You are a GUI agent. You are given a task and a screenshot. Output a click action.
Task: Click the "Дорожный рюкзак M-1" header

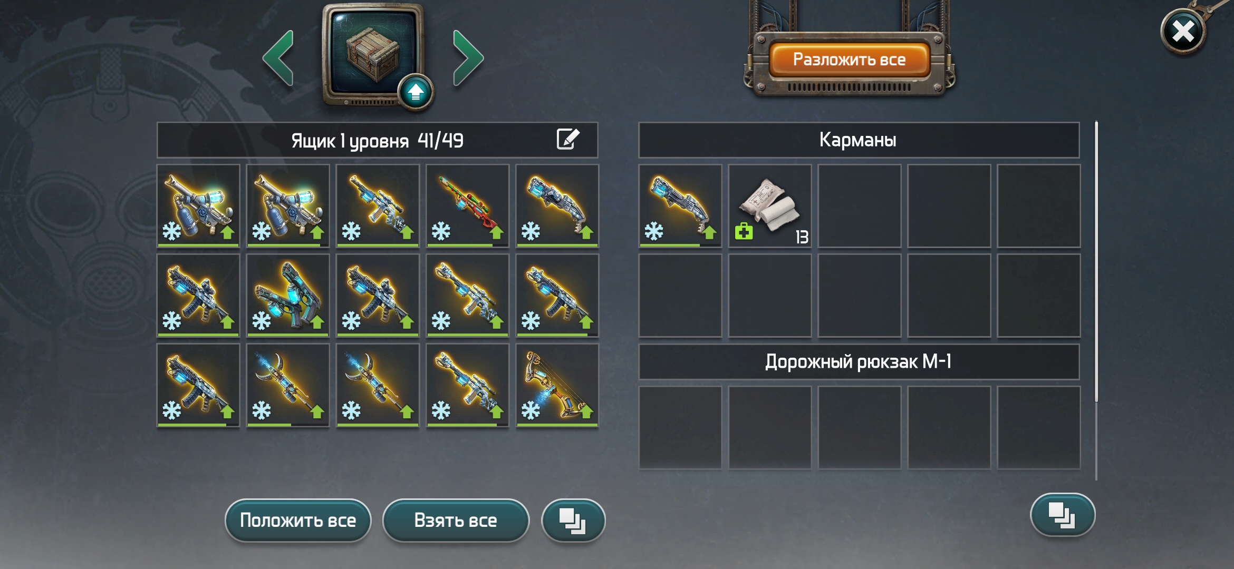point(859,362)
